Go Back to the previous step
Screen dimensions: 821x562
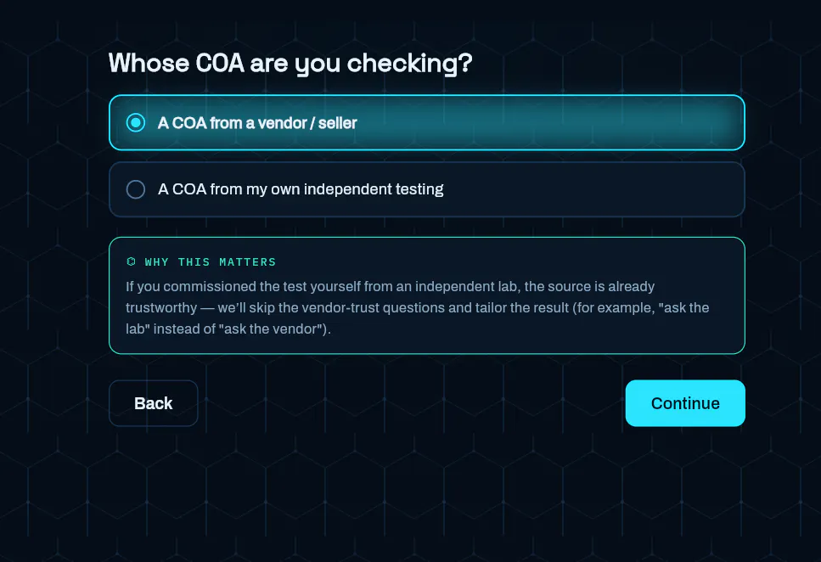pos(154,403)
